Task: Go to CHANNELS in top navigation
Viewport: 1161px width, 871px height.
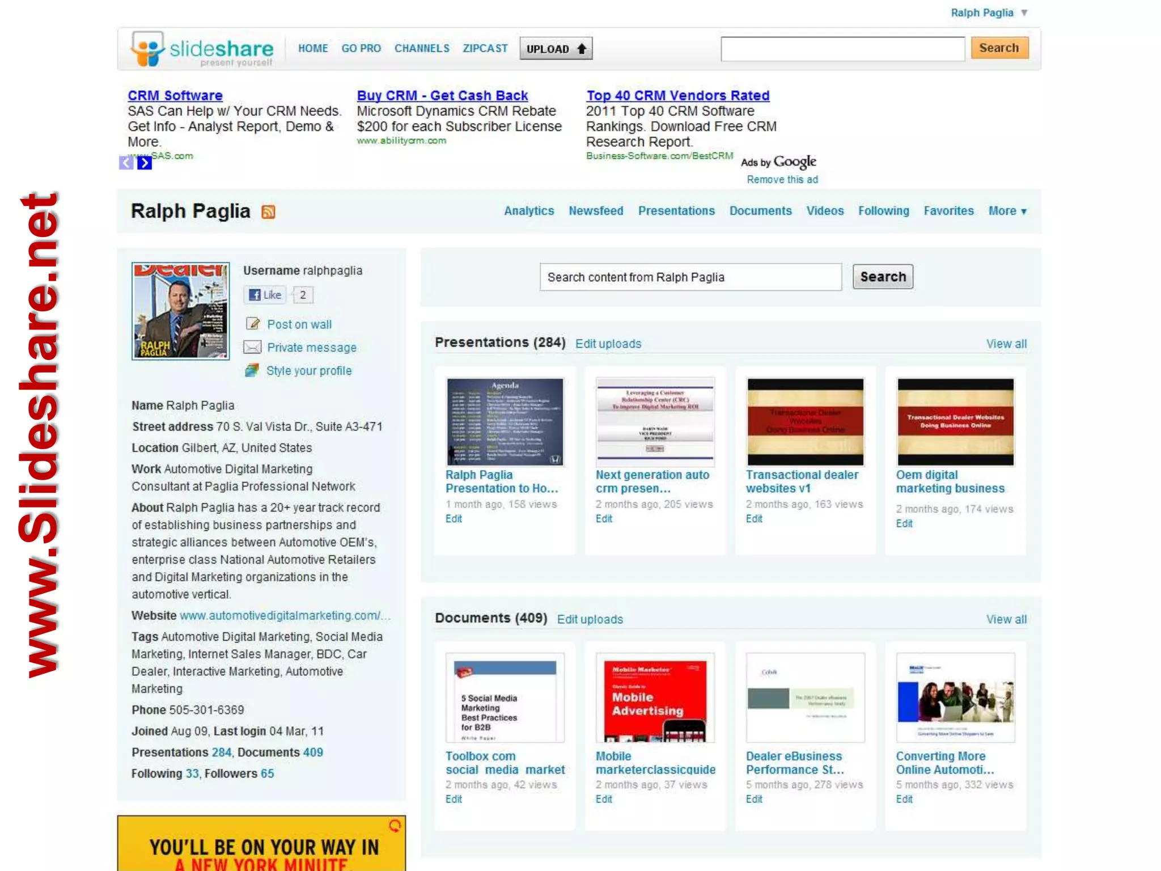Action: (x=421, y=49)
